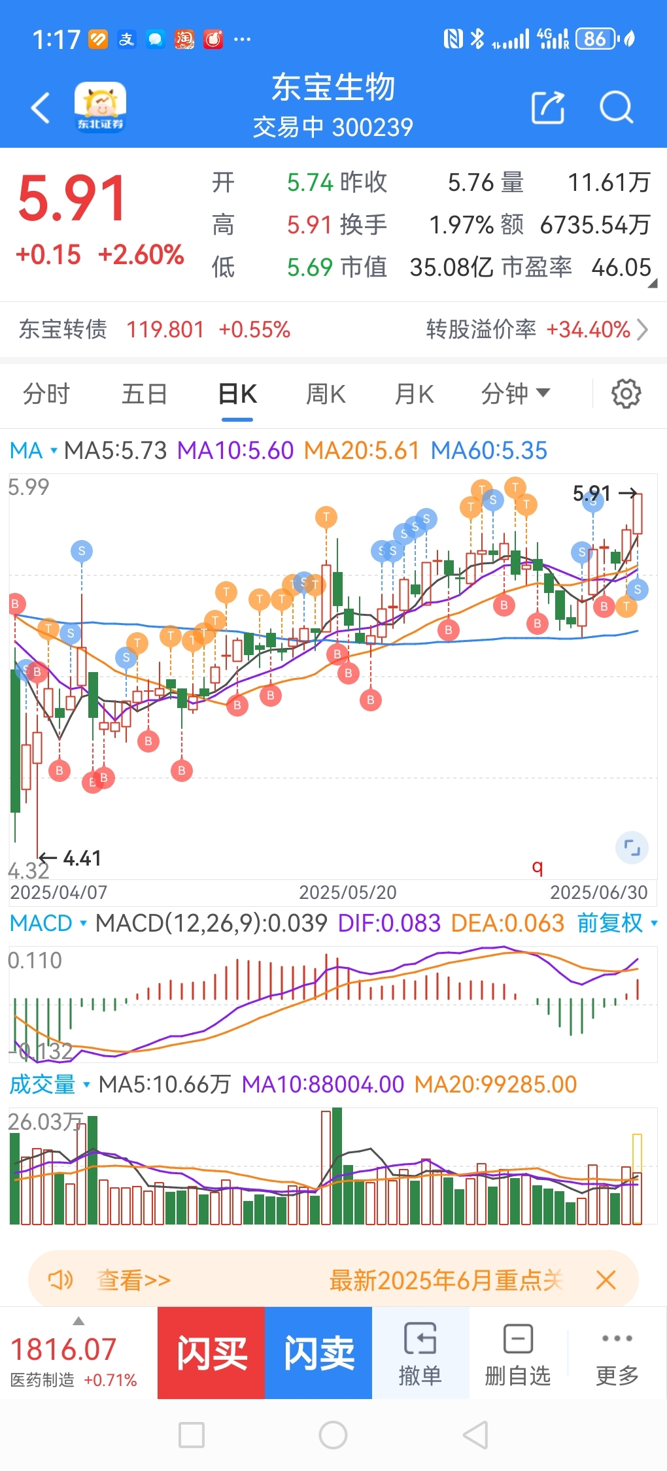The image size is (667, 1471).
Task: Tap the 4.41 low price marker
Action: 70,858
